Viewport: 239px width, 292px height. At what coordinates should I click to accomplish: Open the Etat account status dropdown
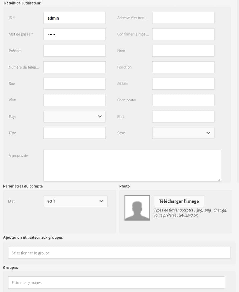[75, 201]
